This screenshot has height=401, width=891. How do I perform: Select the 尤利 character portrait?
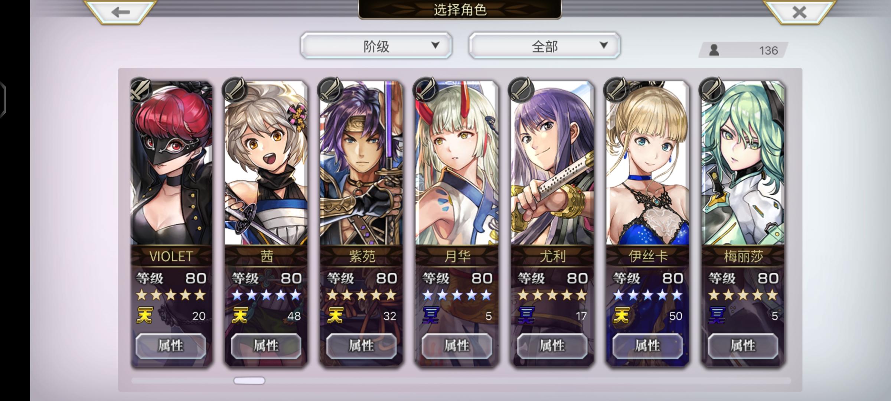point(552,163)
